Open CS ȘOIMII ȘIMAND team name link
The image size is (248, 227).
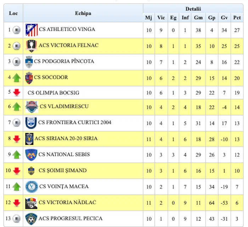pyautogui.click(x=62, y=171)
